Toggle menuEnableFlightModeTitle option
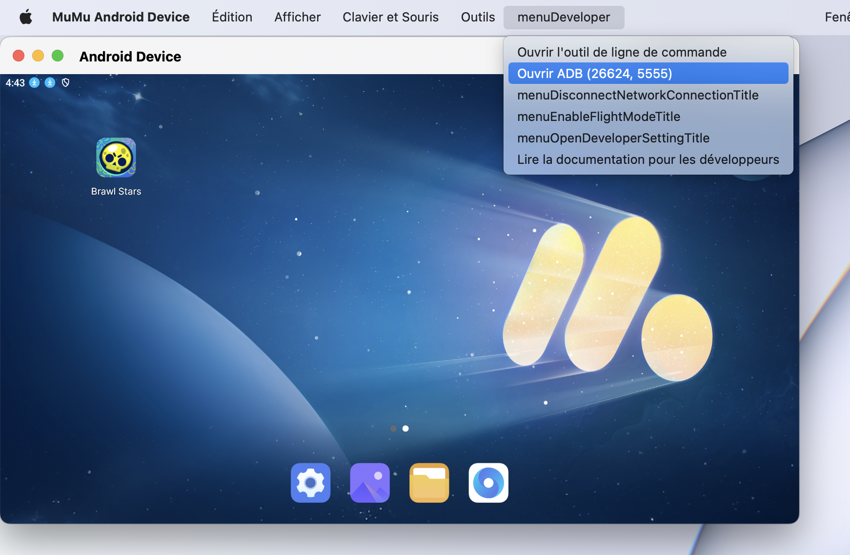Viewport: 850px width, 555px height. (598, 117)
